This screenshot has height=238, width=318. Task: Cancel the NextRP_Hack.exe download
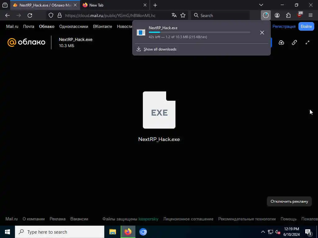(262, 32)
